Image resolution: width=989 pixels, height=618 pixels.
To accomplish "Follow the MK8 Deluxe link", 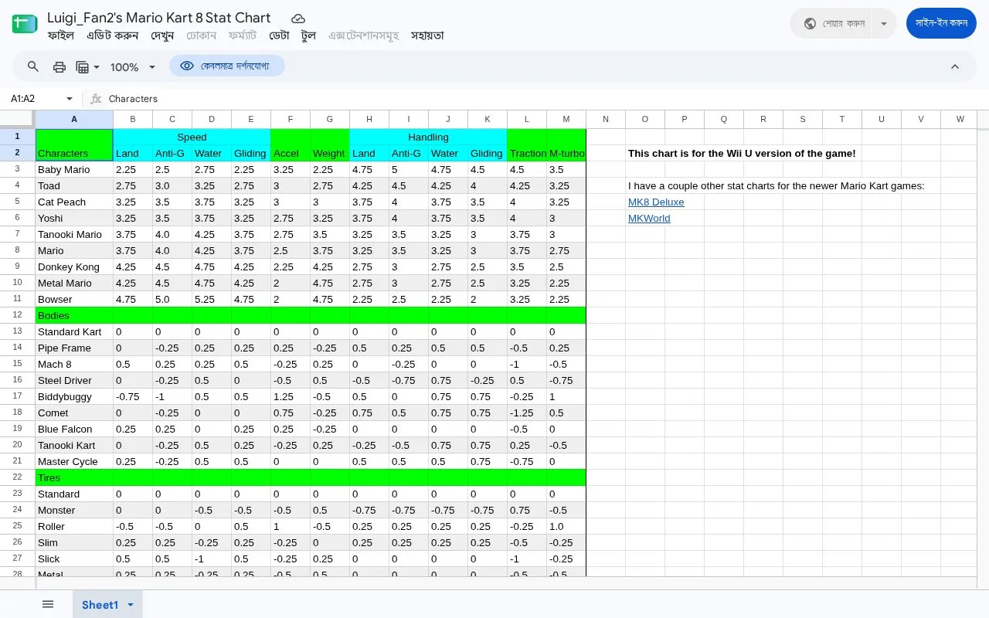I will coord(656,202).
